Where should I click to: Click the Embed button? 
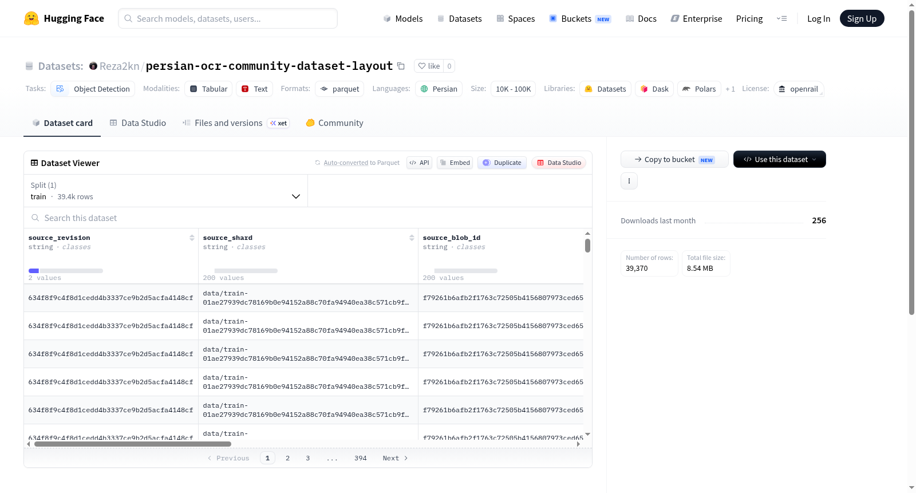point(455,163)
